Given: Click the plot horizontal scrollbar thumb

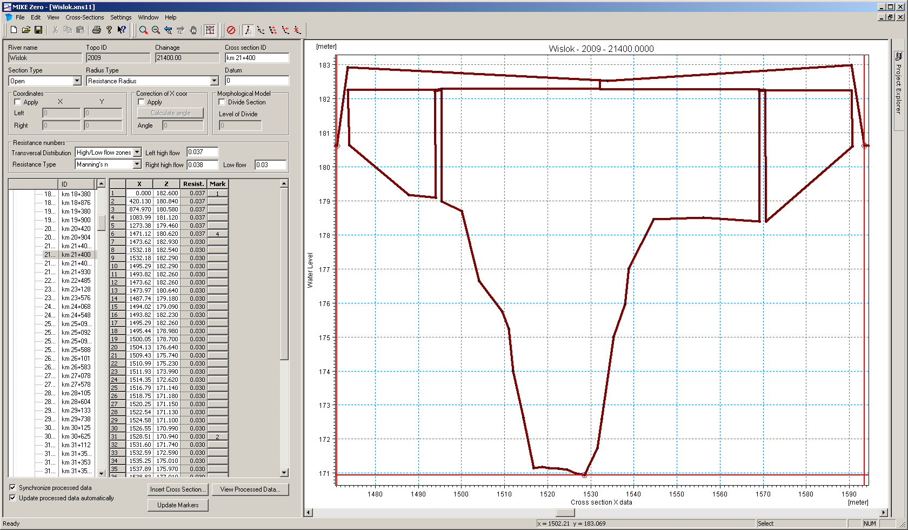Looking at the screenshot, I should [565, 512].
